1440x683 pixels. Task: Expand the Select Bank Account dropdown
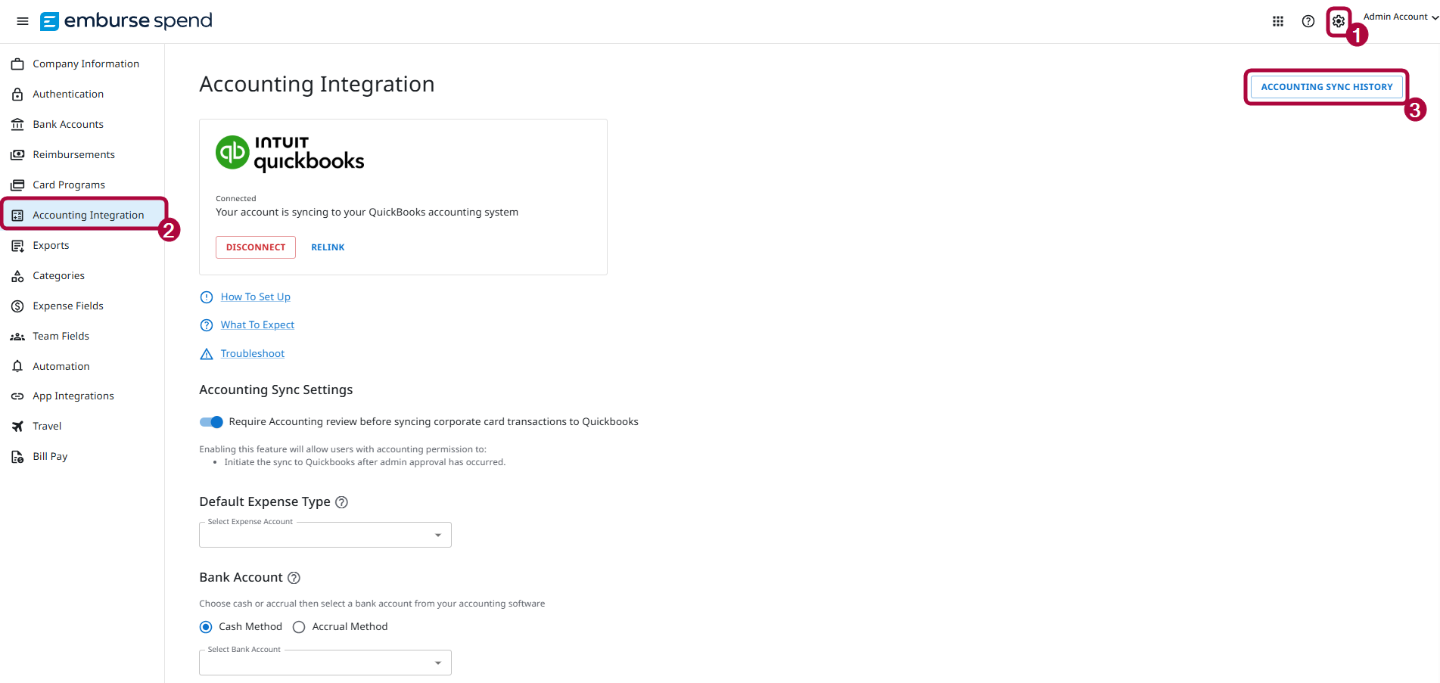point(325,663)
